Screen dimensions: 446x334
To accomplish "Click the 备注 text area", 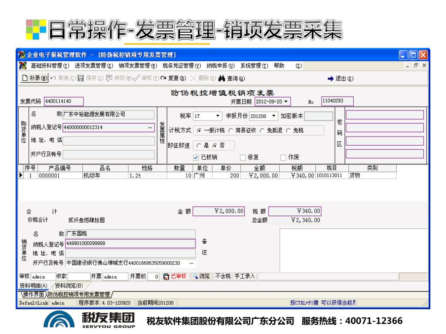I will coord(354,250).
